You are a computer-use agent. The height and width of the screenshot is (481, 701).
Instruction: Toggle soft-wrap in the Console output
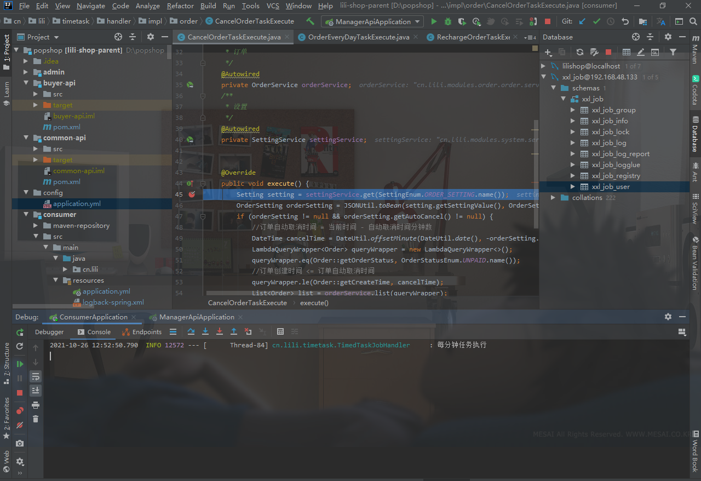35,376
